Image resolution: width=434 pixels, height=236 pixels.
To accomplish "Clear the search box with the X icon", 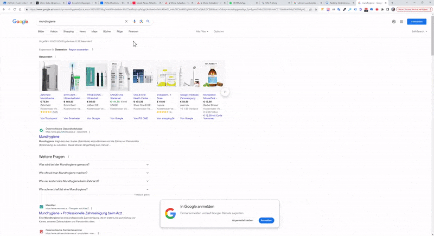I will point(126,21).
